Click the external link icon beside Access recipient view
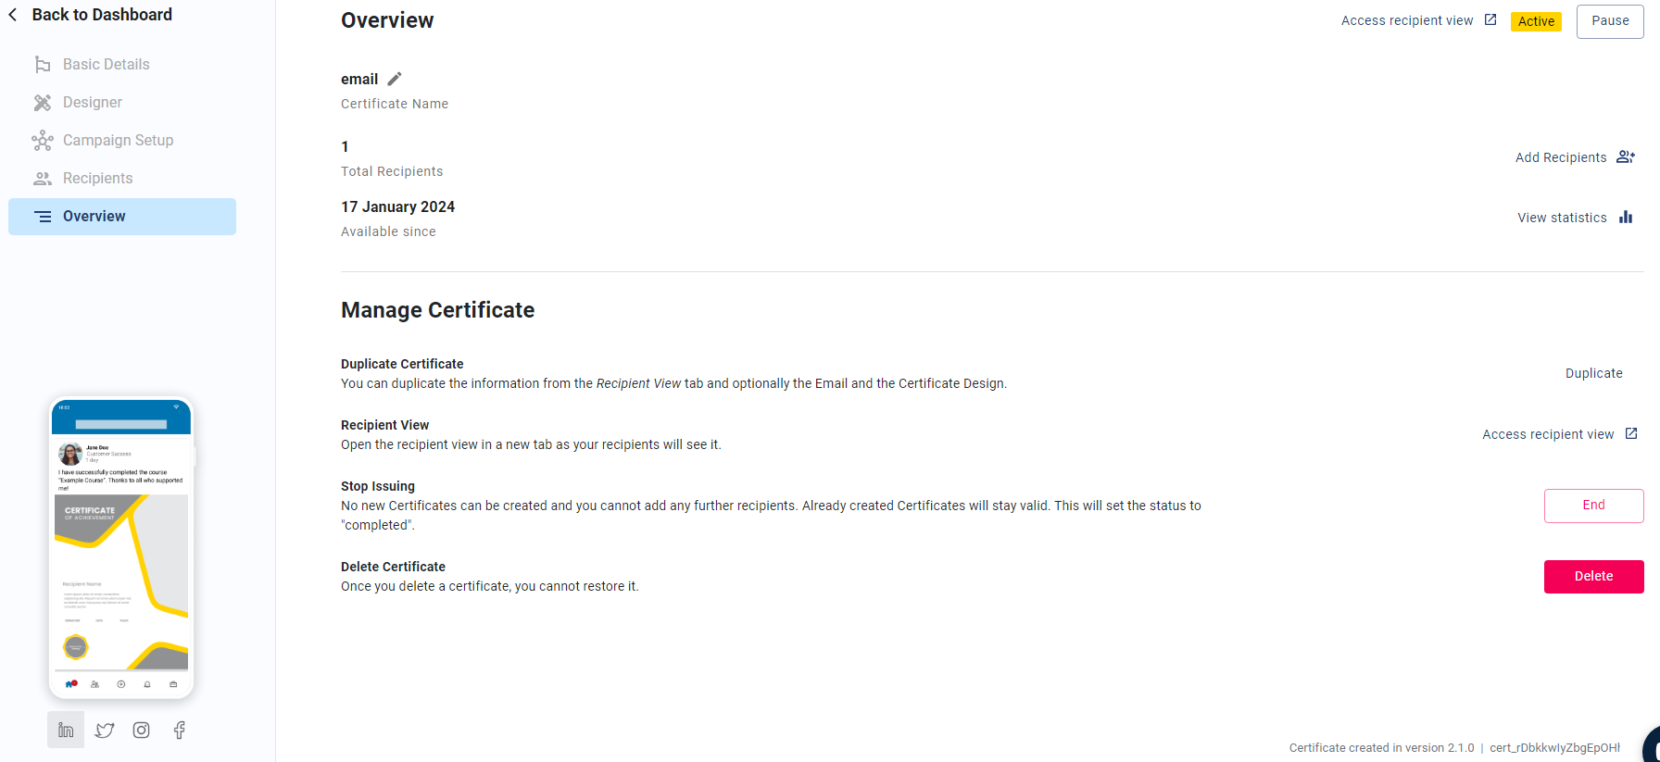This screenshot has height=762, width=1660. [x=1490, y=19]
